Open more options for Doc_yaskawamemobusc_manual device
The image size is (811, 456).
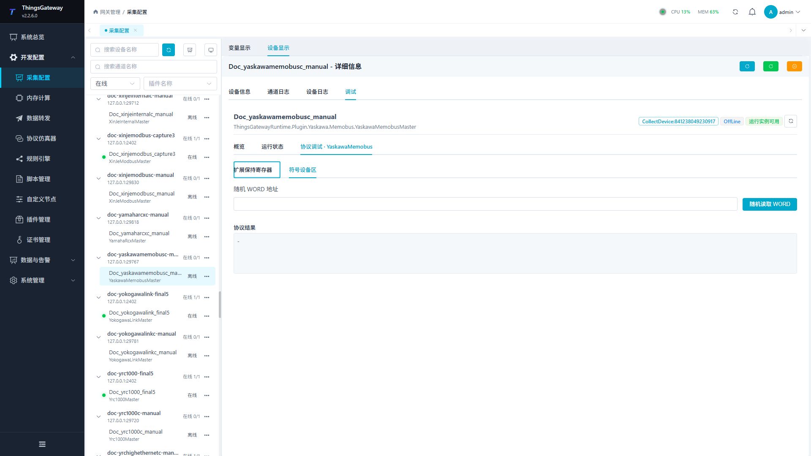coord(207,276)
